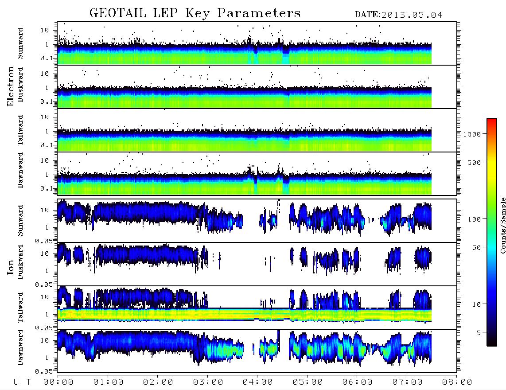Image resolution: width=506 pixels, height=390 pixels.
Task: Click the 0.05 tick of Ion Sunward panel
Action: (x=43, y=241)
